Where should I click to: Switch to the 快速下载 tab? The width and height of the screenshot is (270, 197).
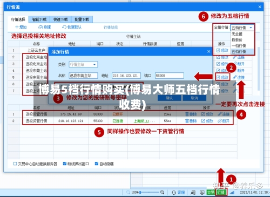click(60, 19)
